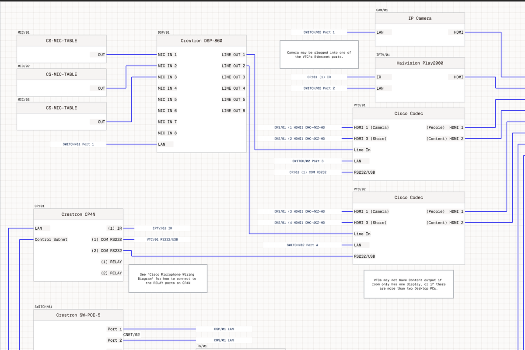
Task: Click the IPTV/01 IR label
Action: click(x=162, y=228)
